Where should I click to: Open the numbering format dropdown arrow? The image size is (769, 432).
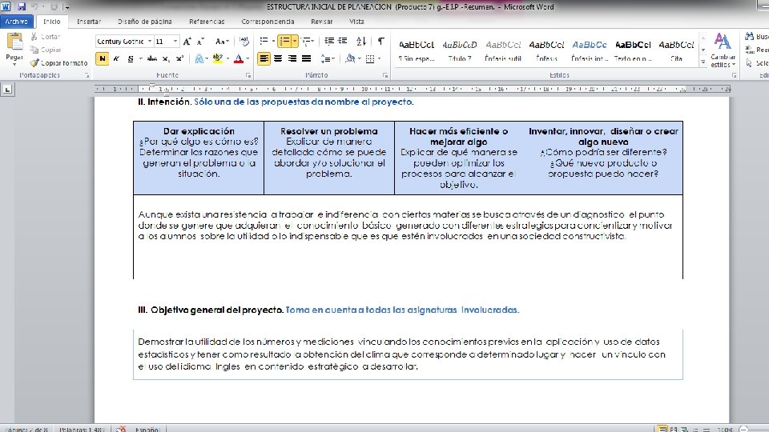pyautogui.click(x=294, y=41)
